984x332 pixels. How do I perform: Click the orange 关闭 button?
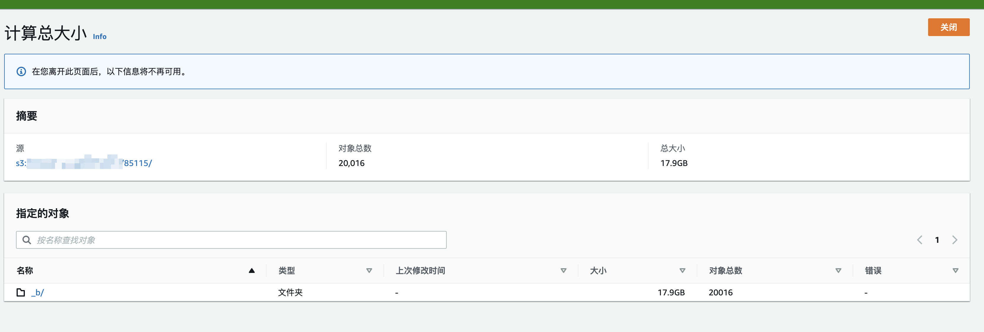click(x=949, y=27)
